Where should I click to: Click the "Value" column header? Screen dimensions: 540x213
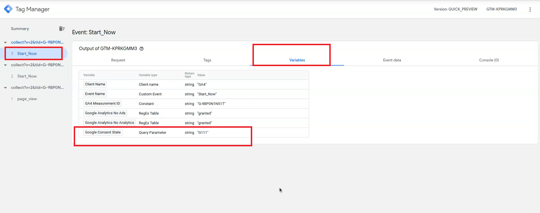click(201, 75)
